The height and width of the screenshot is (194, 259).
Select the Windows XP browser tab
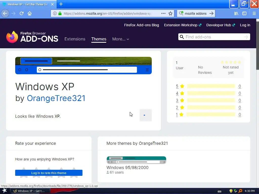[x=28, y=4]
